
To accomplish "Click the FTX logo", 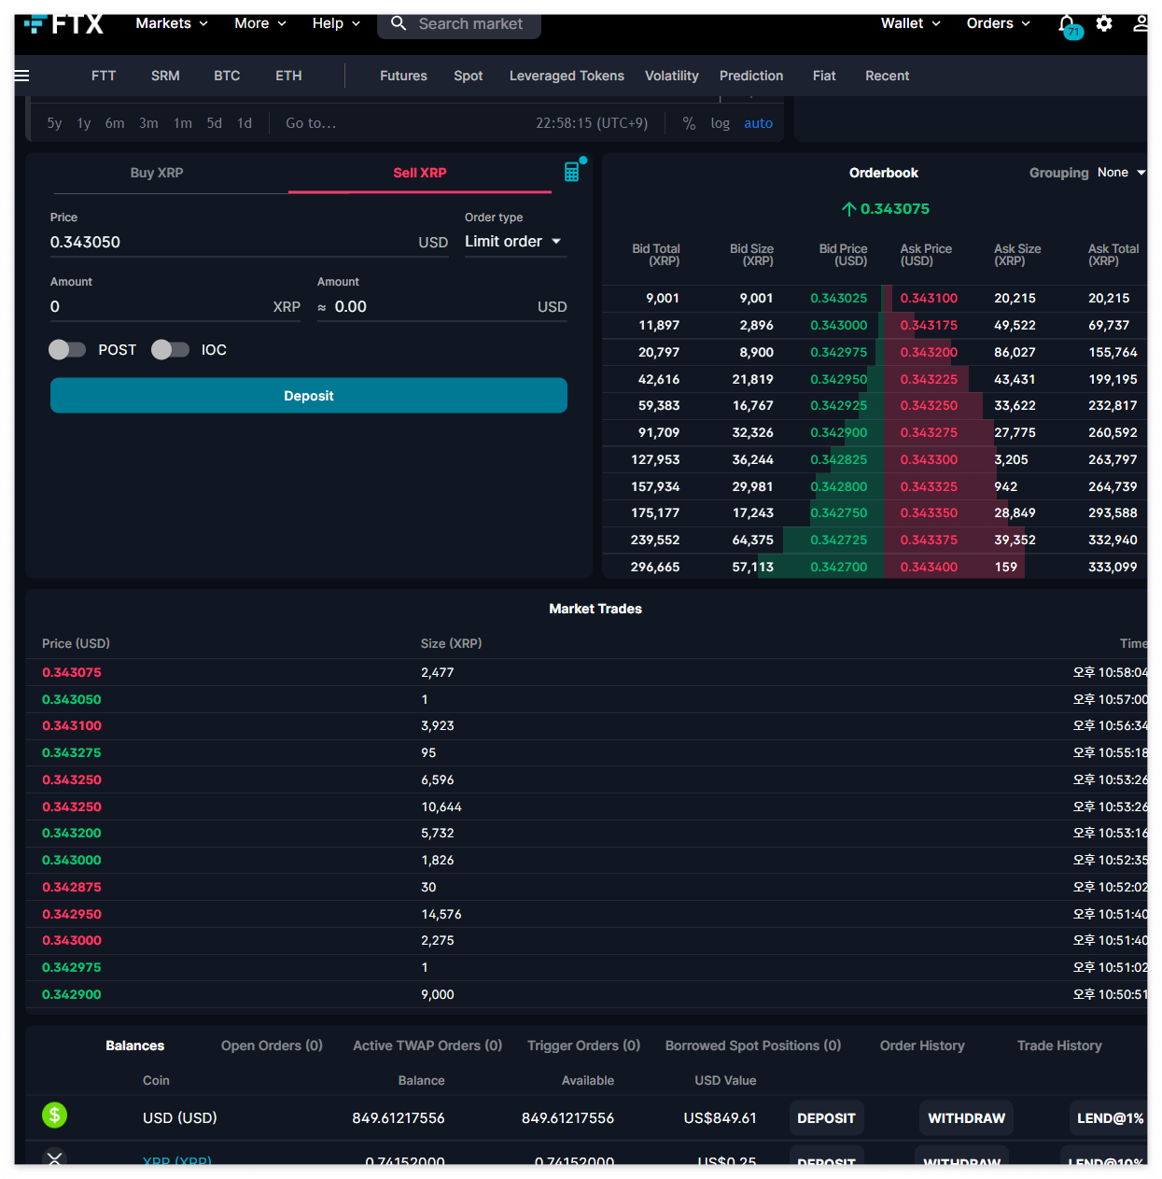I will (x=63, y=24).
